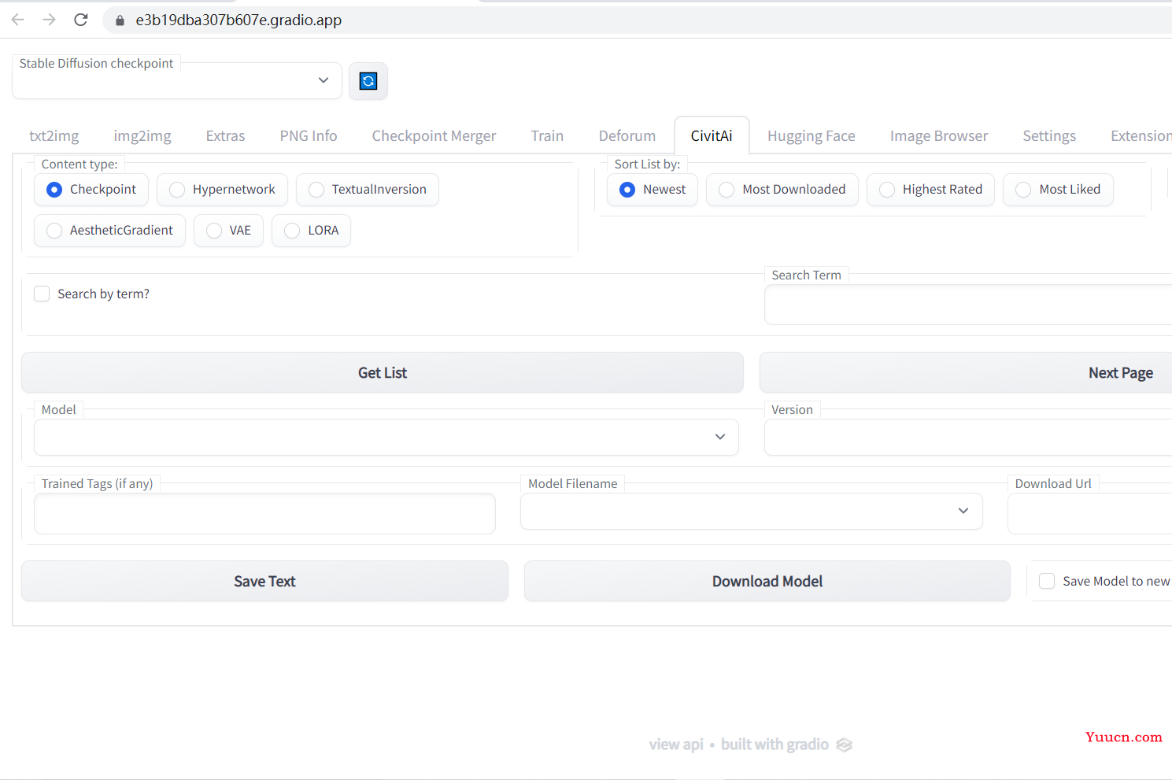The height and width of the screenshot is (780, 1172).
Task: Open the view api link
Action: pyautogui.click(x=676, y=745)
